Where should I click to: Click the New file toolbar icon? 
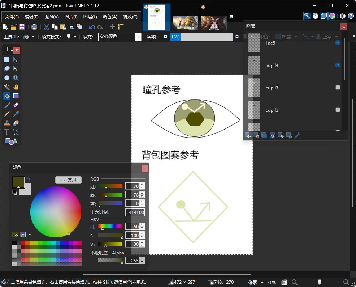point(5,27)
